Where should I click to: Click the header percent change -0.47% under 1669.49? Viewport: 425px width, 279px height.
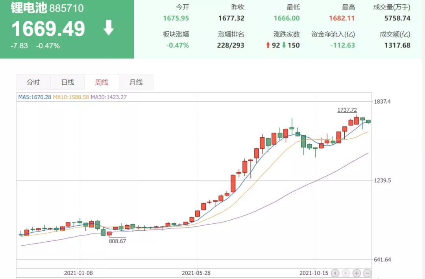click(48, 46)
